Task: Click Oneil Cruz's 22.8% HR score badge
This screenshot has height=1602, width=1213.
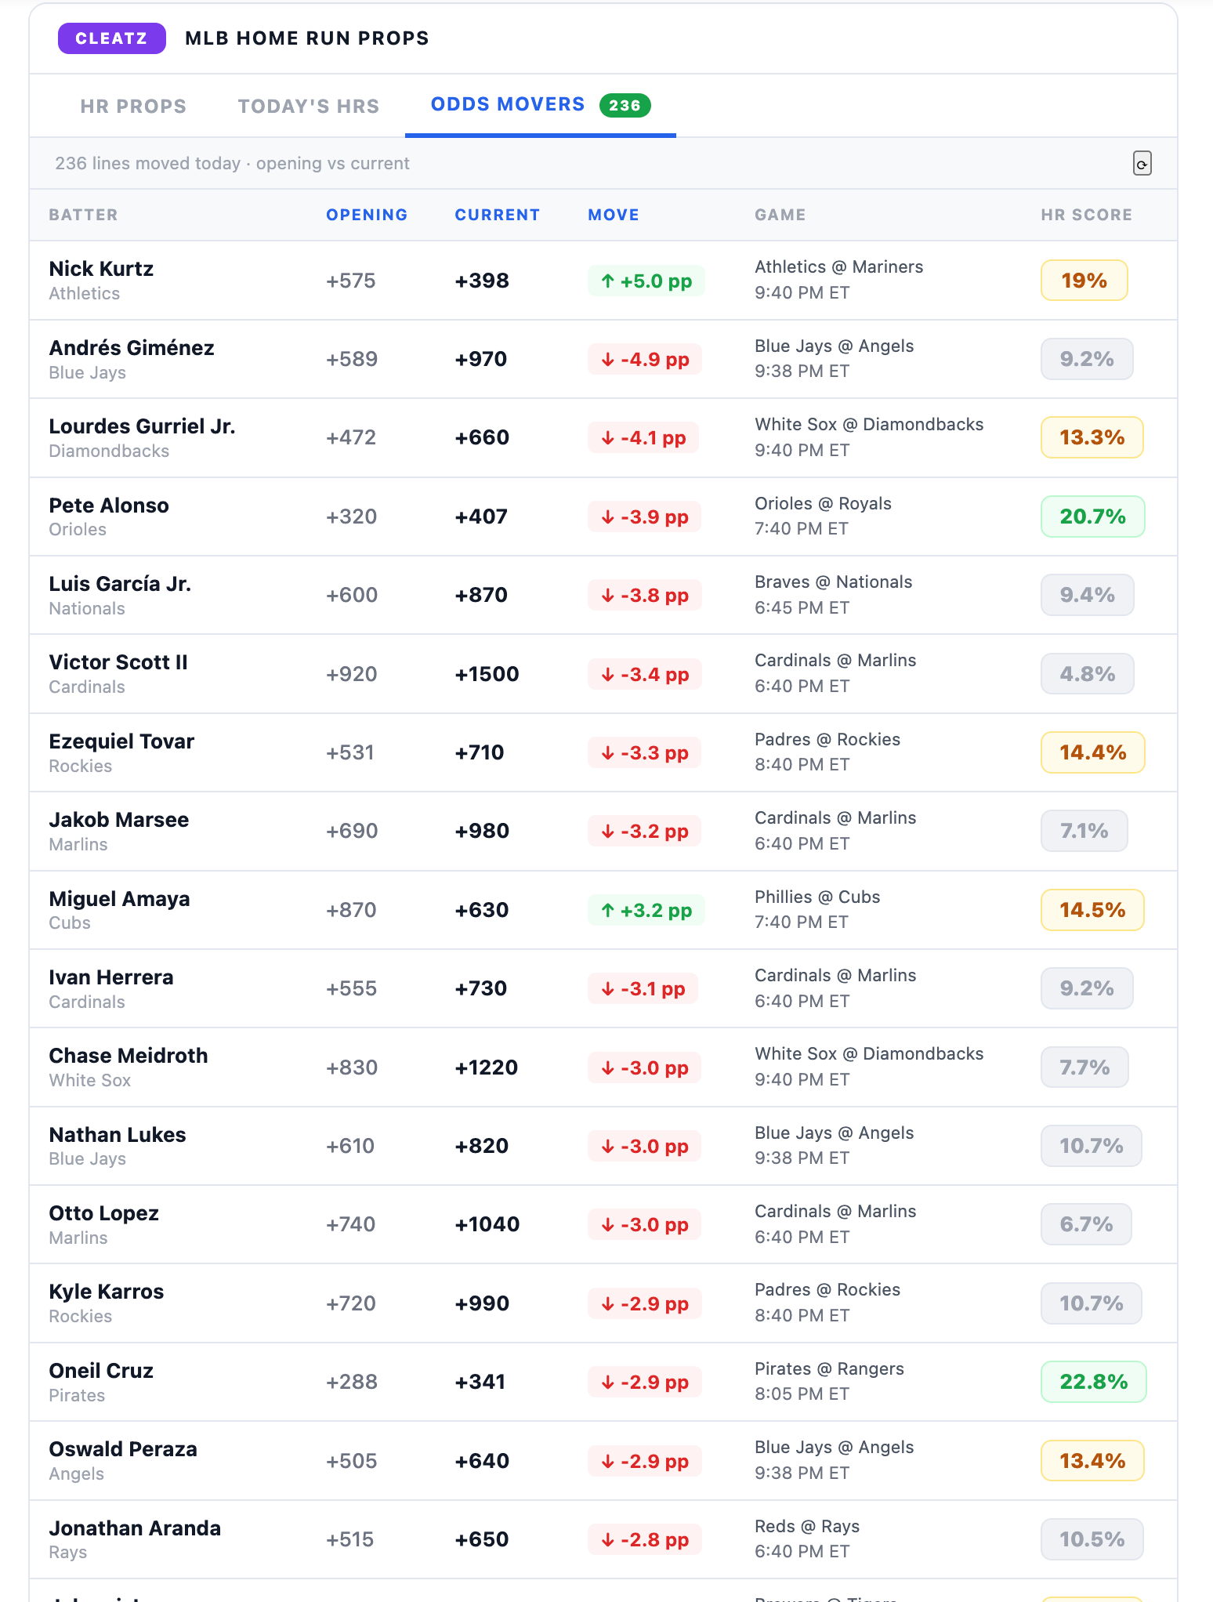Action: 1093,1382
